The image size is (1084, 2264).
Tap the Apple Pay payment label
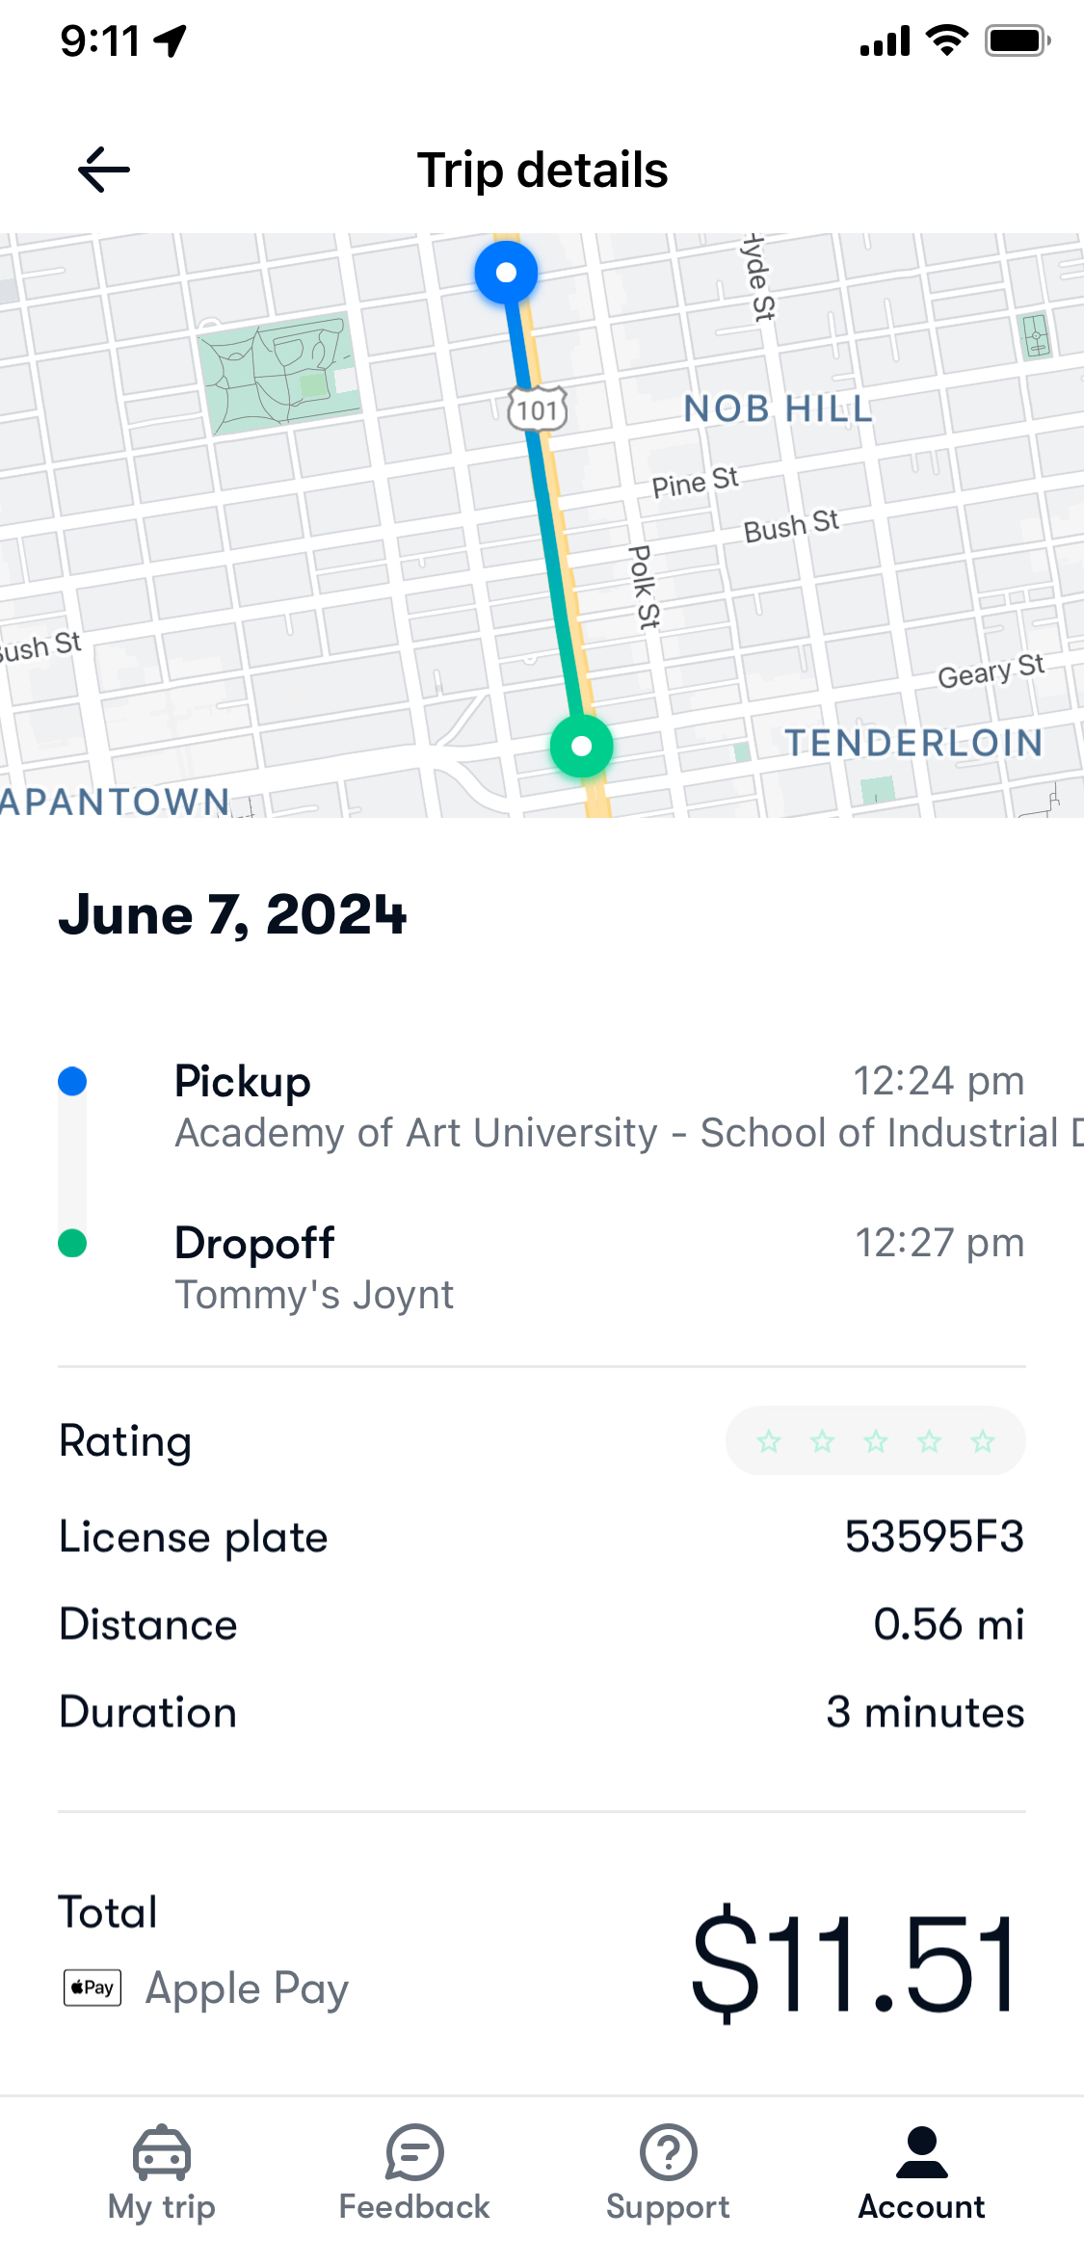[247, 1988]
